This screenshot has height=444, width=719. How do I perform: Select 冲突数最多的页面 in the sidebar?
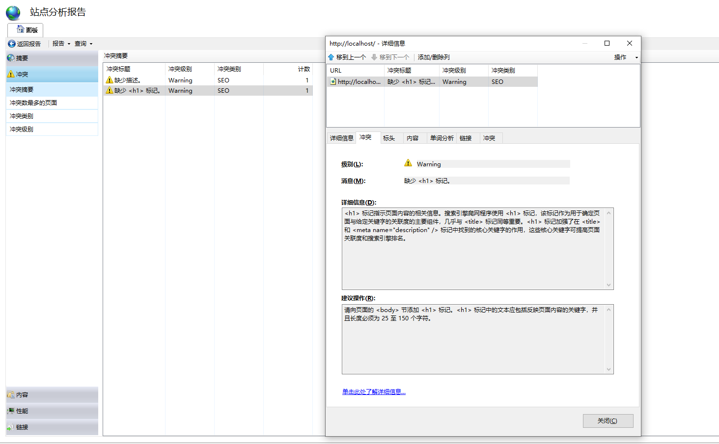point(33,103)
